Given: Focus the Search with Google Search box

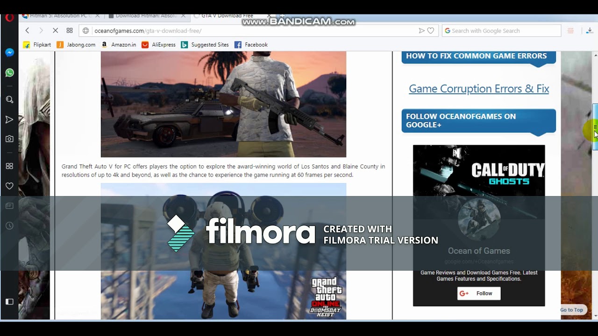Looking at the screenshot, I should coord(501,31).
